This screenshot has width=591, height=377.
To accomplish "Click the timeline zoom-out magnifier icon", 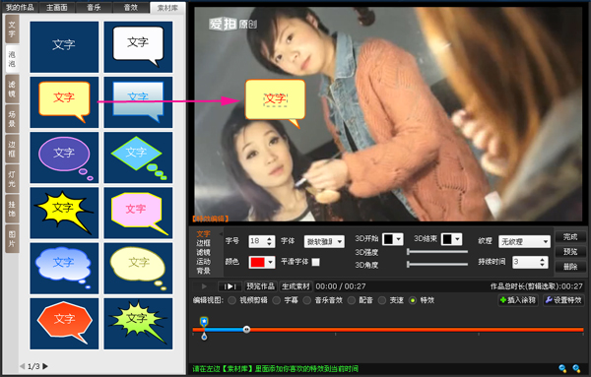I will click(x=562, y=369).
